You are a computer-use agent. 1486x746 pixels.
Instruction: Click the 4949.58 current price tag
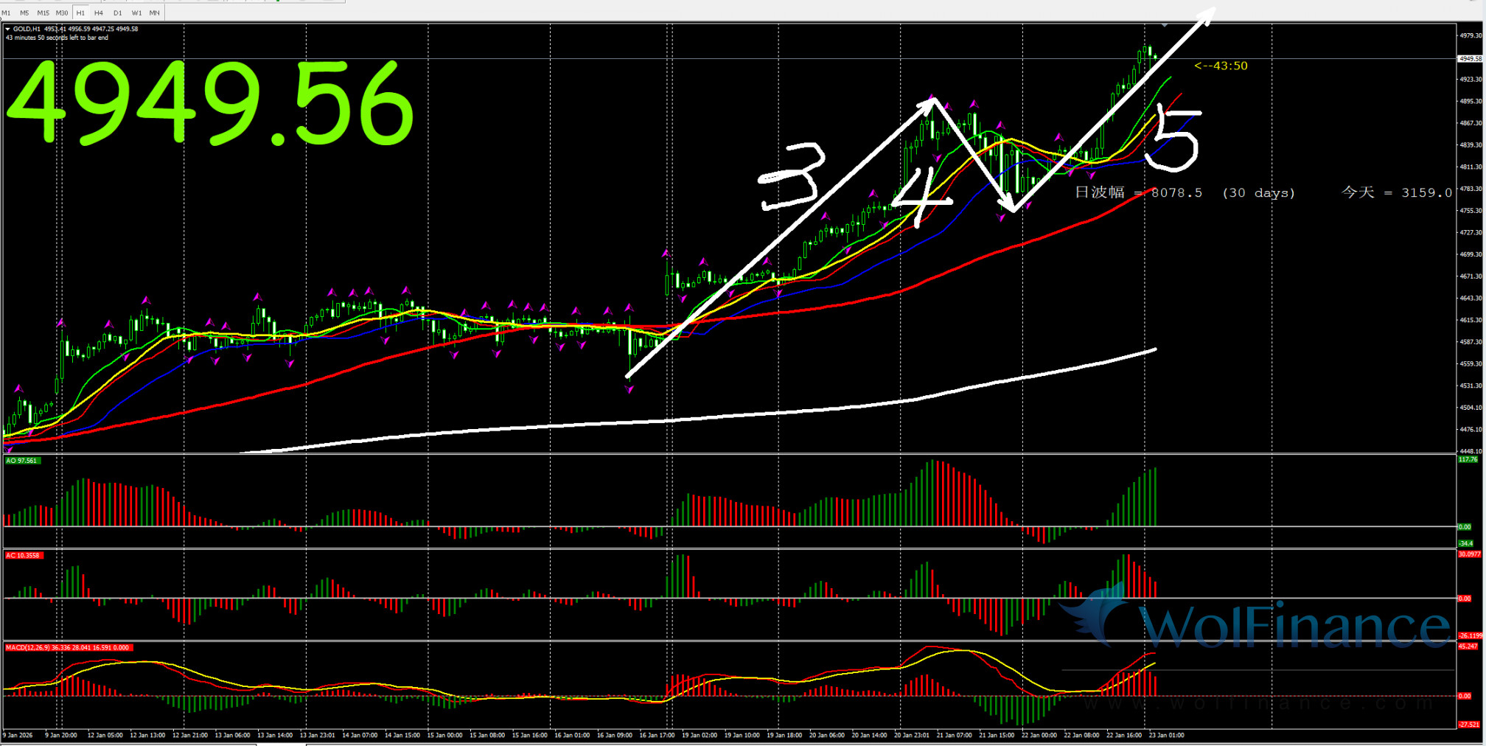1470,59
